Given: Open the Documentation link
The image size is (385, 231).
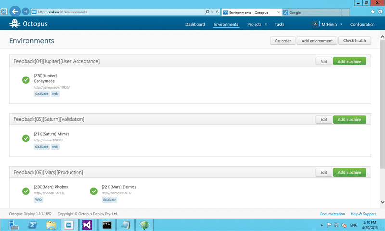Looking at the screenshot, I should (x=332, y=214).
